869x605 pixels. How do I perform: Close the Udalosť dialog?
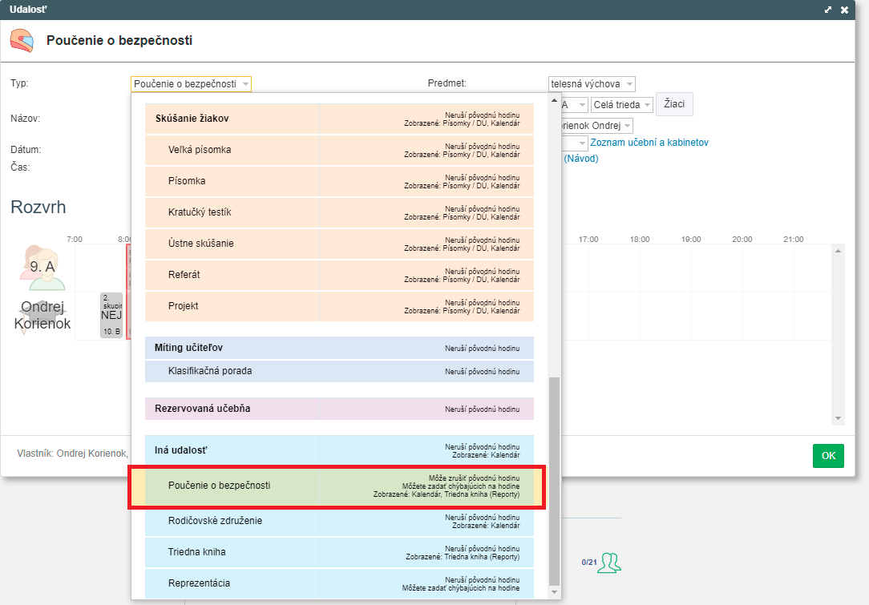[844, 10]
